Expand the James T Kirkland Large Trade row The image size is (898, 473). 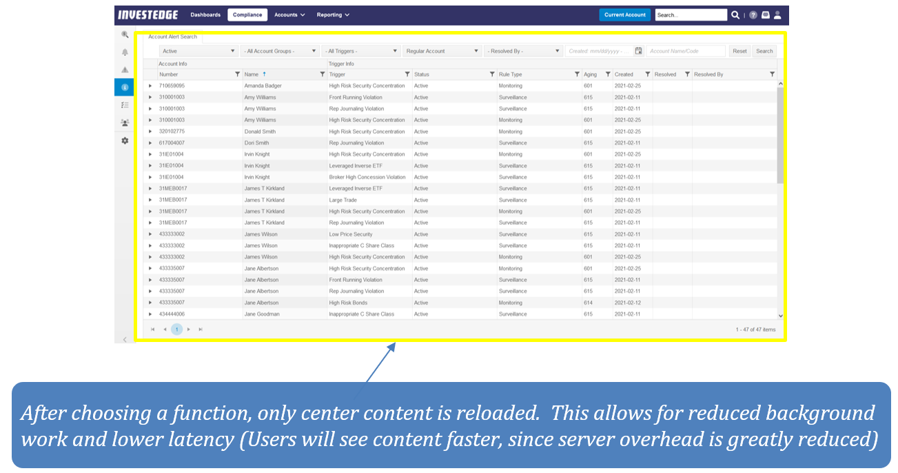pyautogui.click(x=150, y=200)
